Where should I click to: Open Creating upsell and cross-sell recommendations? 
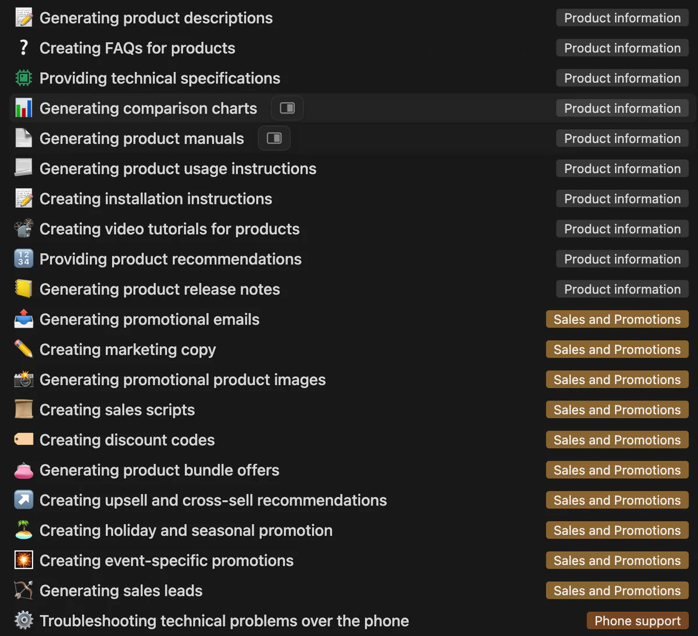(x=213, y=500)
